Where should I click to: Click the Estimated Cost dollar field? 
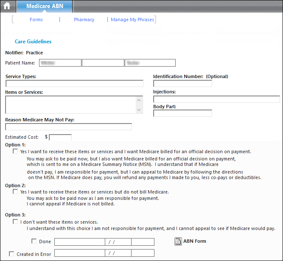[60, 138]
